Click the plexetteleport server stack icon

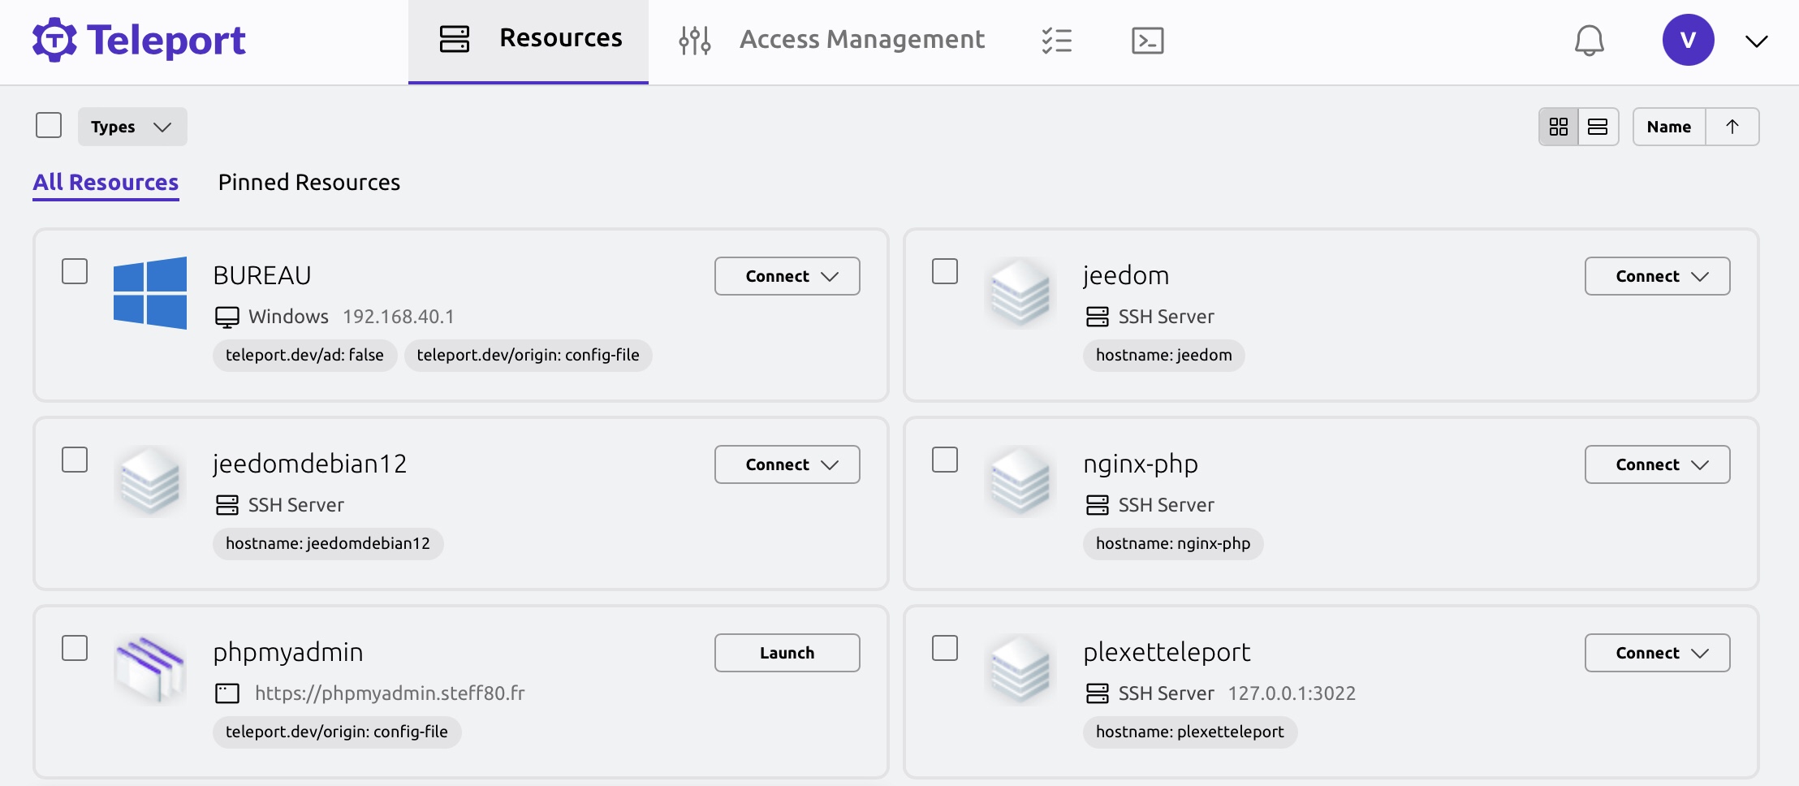[1020, 670]
